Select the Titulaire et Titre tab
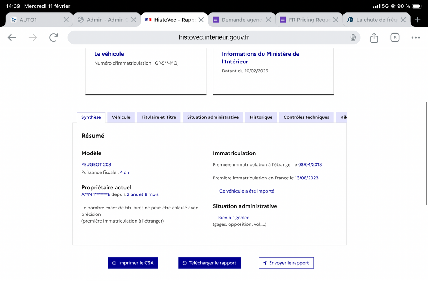This screenshot has width=428, height=281. 159,117
